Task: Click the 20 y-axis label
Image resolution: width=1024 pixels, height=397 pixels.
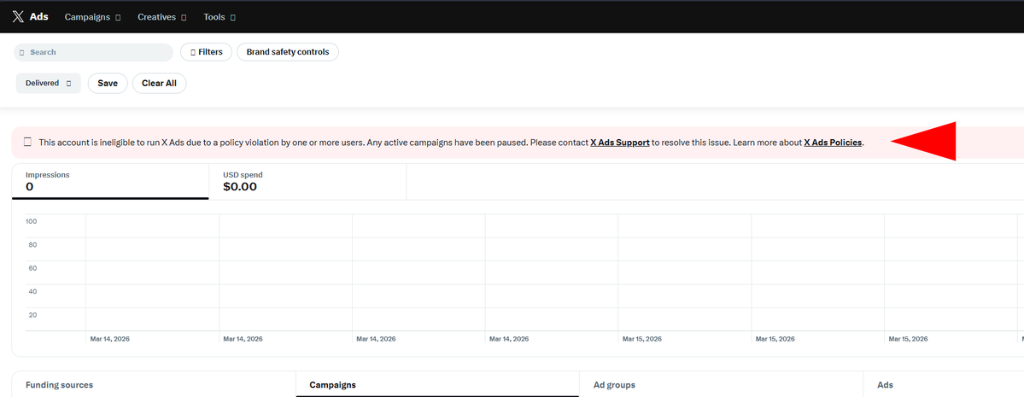Action: tap(32, 315)
